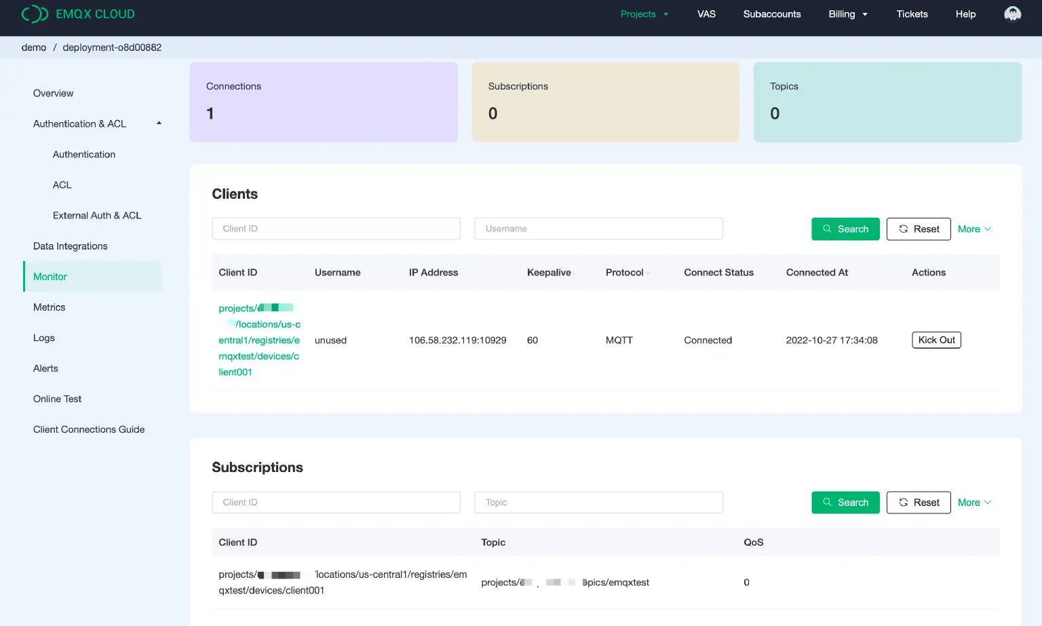Open the VAS menu item

pos(706,14)
